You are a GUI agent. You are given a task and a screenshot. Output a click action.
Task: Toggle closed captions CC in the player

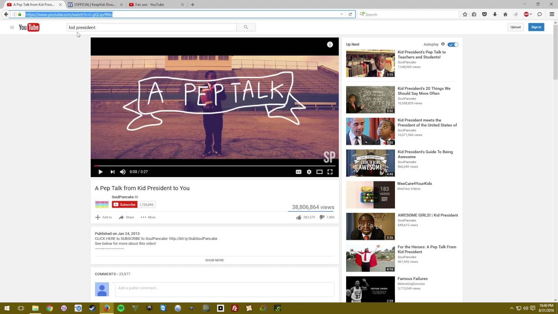[x=299, y=172]
